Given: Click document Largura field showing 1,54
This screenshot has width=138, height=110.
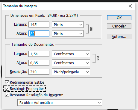Looking at the screenshot, I should (x=39, y=54).
